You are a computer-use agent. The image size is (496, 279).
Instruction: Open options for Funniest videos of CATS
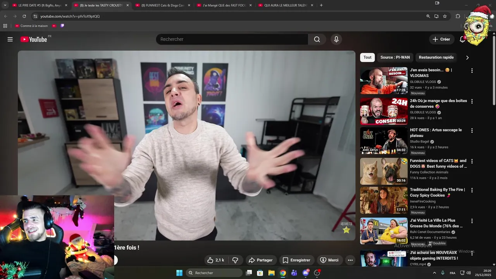472,161
